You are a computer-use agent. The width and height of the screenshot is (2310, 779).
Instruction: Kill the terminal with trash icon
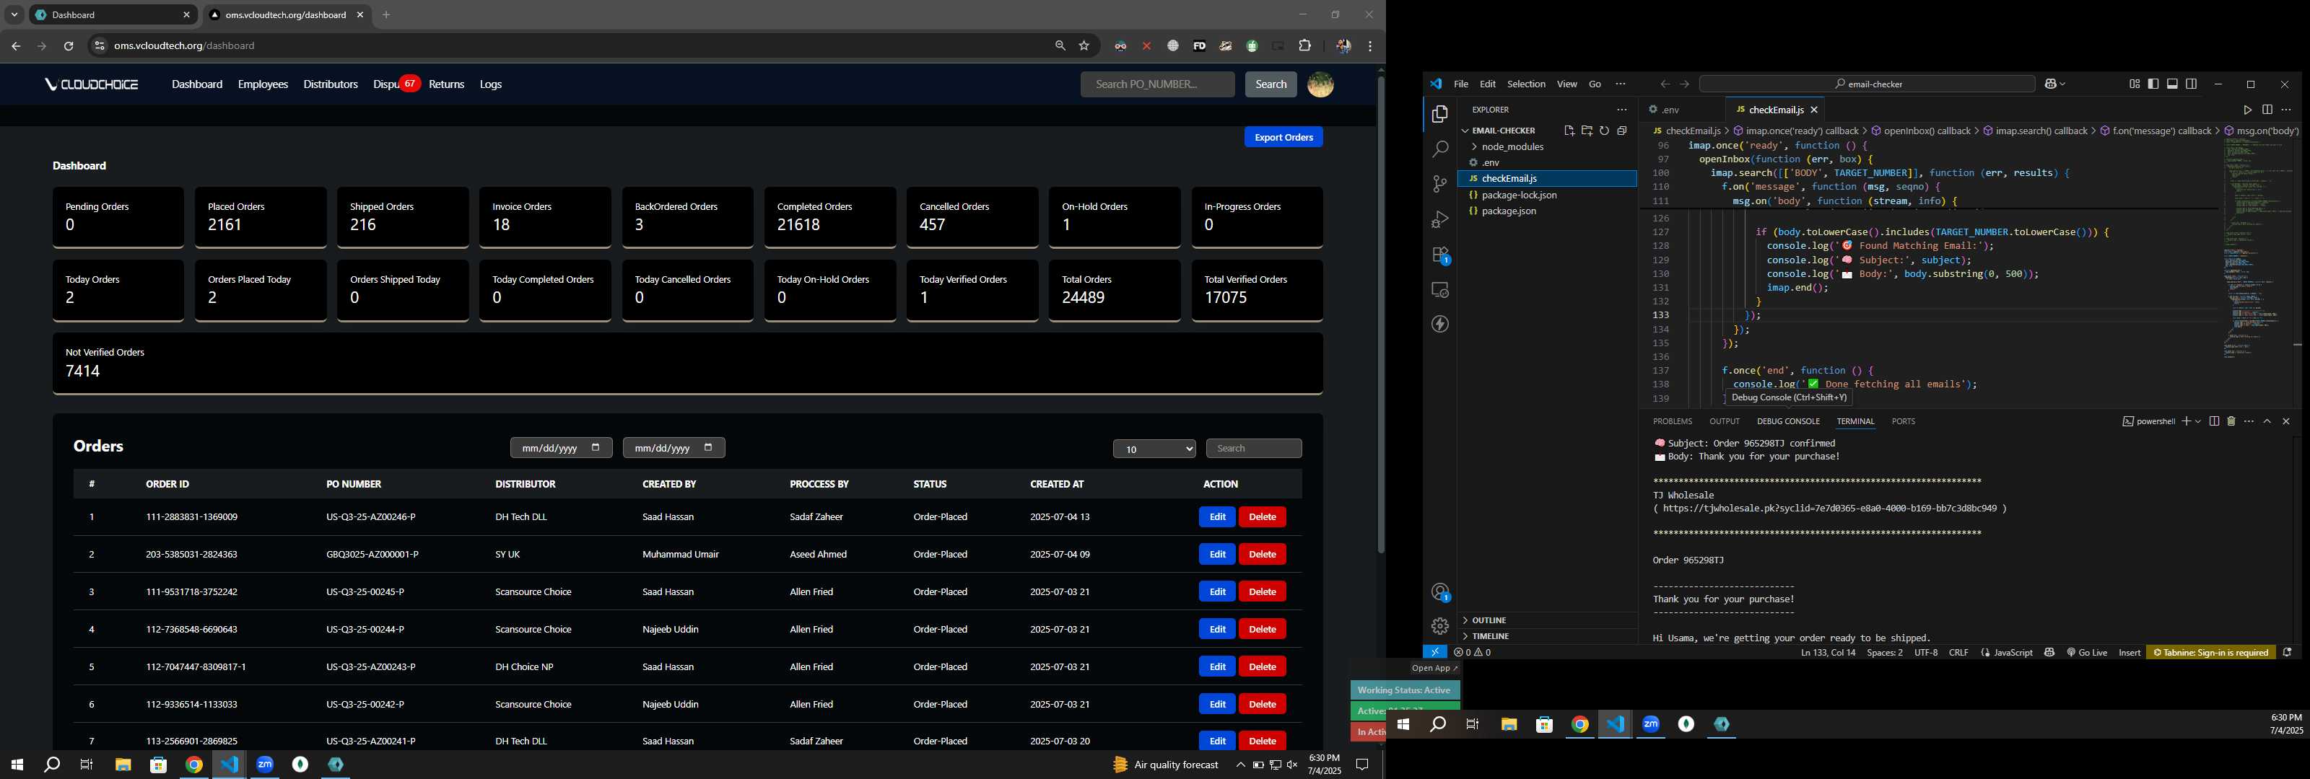click(2231, 421)
